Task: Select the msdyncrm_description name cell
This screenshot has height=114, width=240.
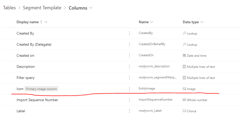Action: (x=154, y=66)
